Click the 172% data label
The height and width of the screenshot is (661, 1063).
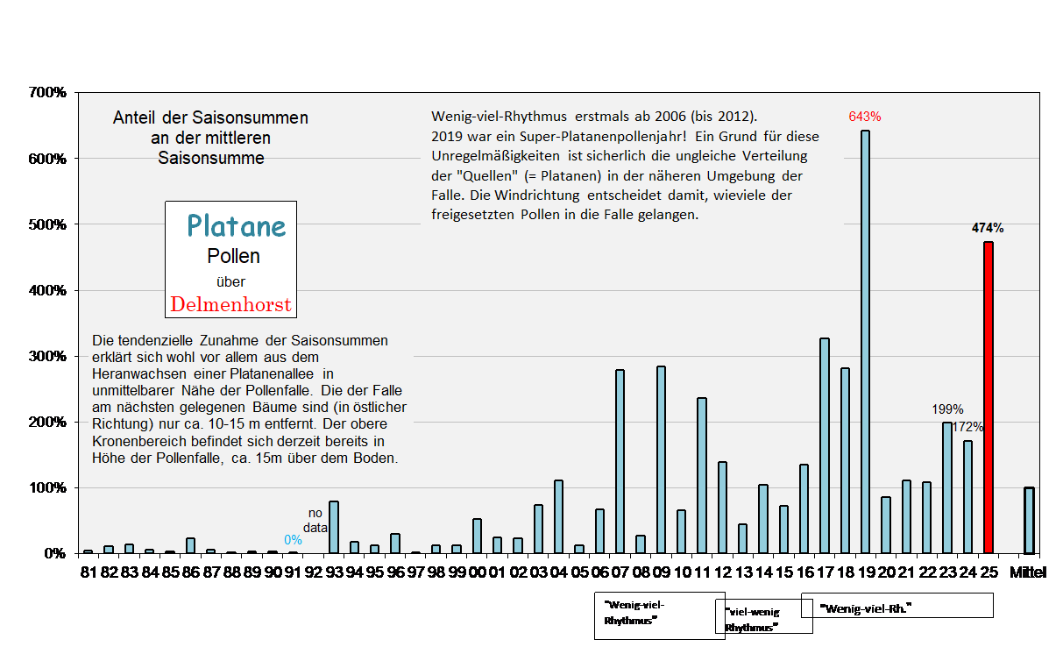[967, 427]
